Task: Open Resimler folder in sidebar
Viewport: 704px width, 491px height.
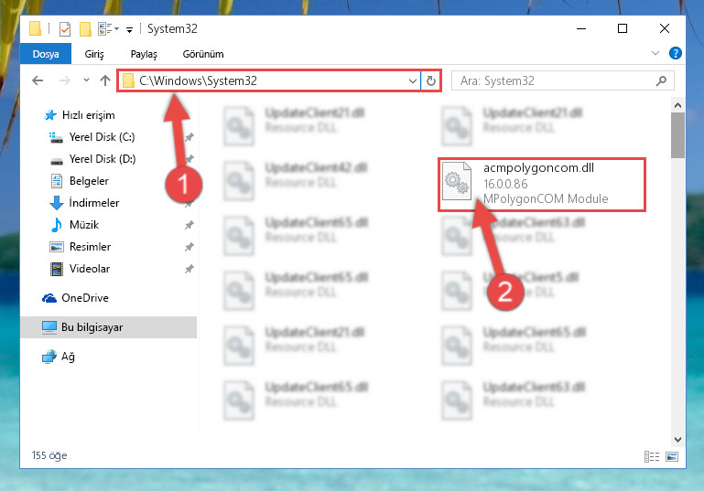Action: 80,247
